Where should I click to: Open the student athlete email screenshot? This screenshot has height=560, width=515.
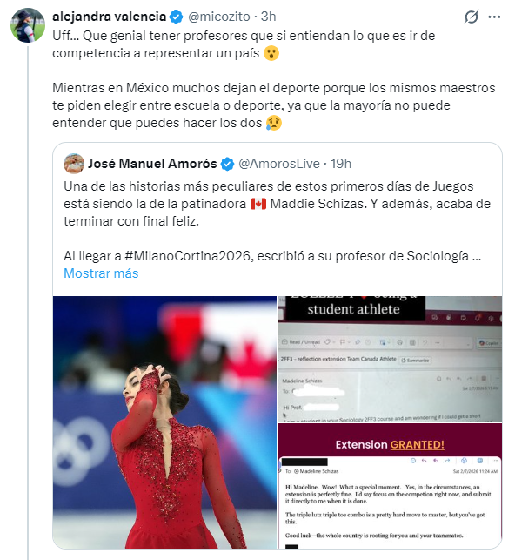tap(390, 359)
